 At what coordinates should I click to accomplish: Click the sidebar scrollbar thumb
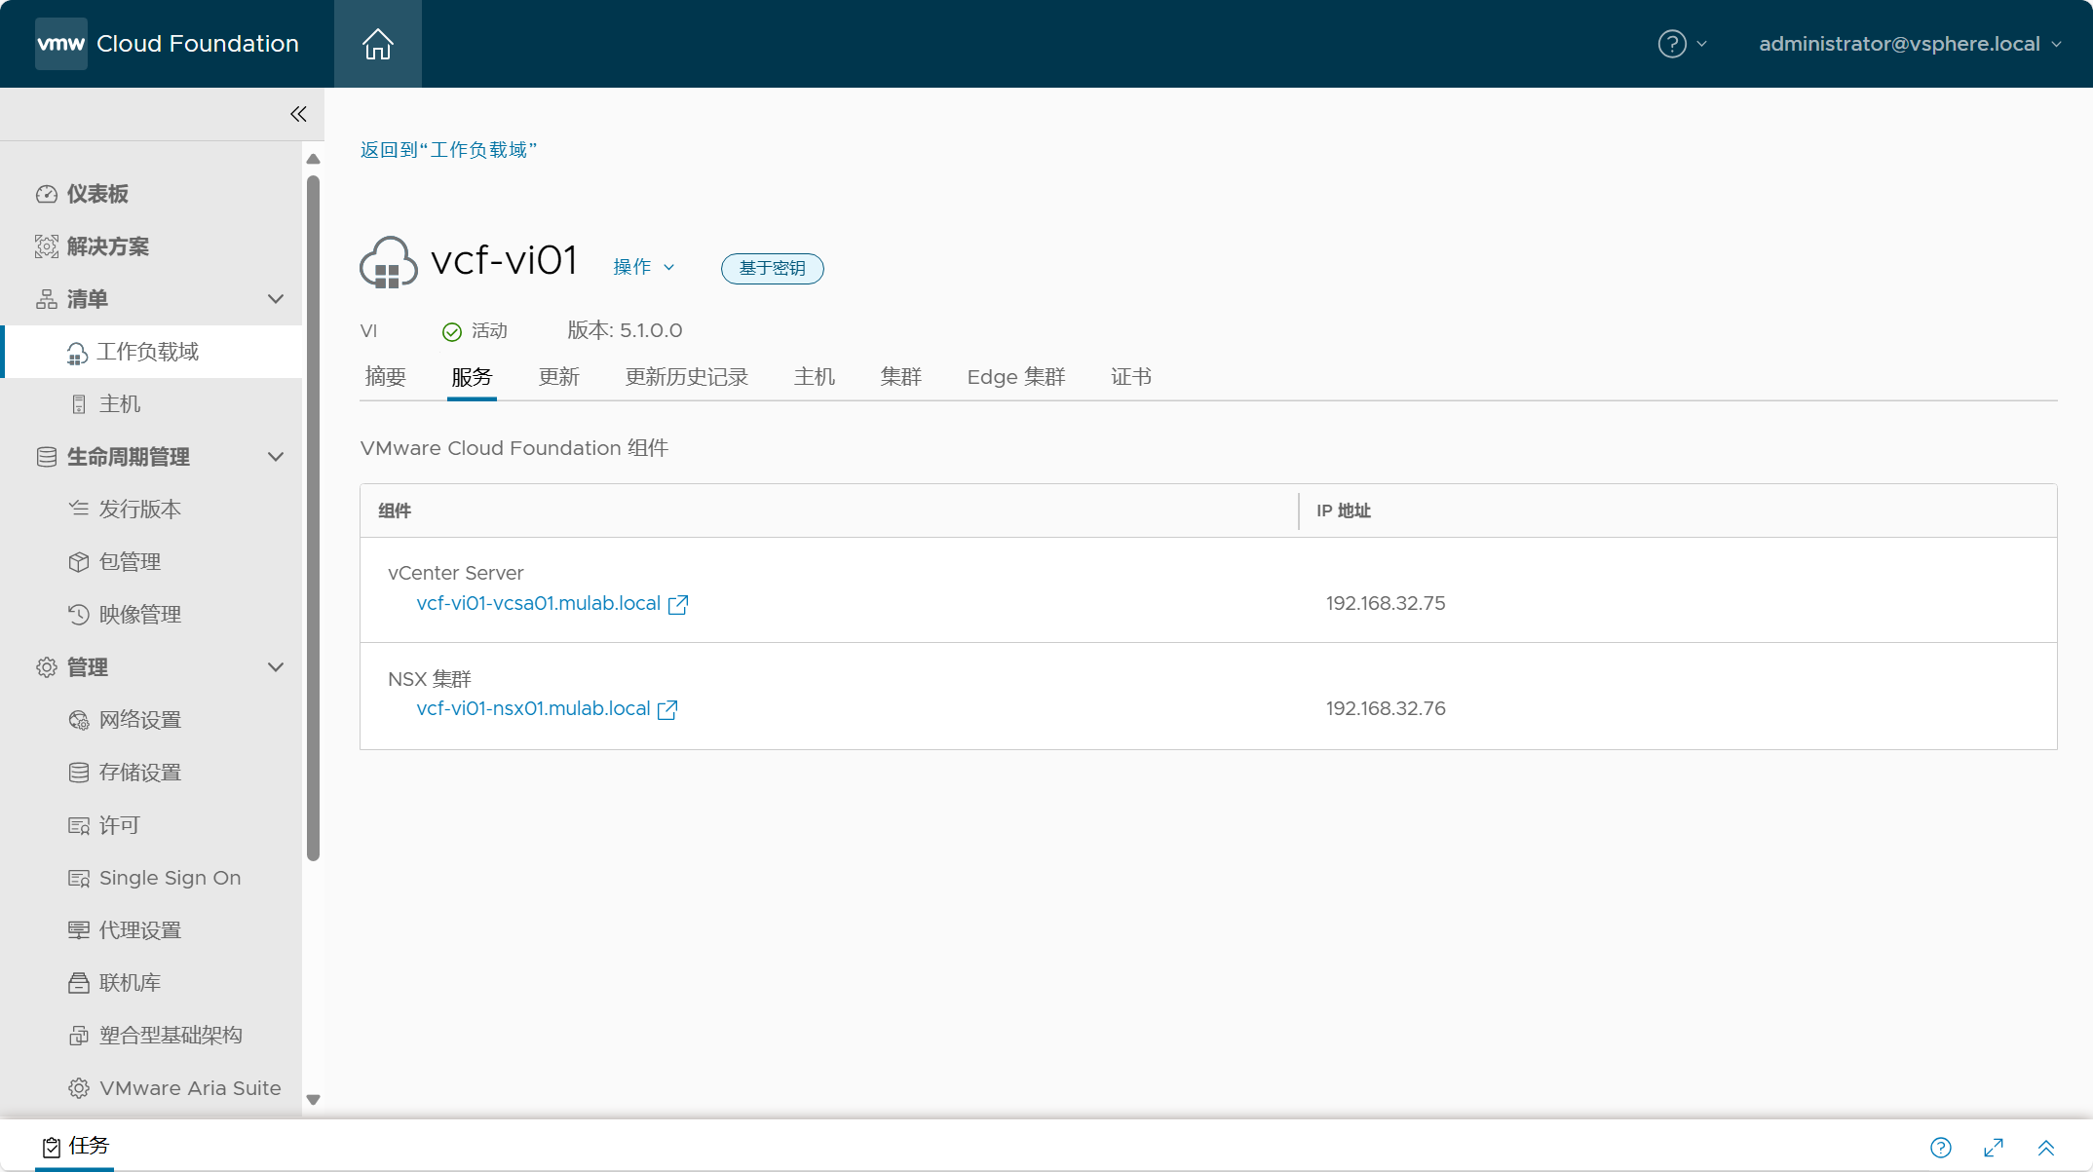[313, 517]
